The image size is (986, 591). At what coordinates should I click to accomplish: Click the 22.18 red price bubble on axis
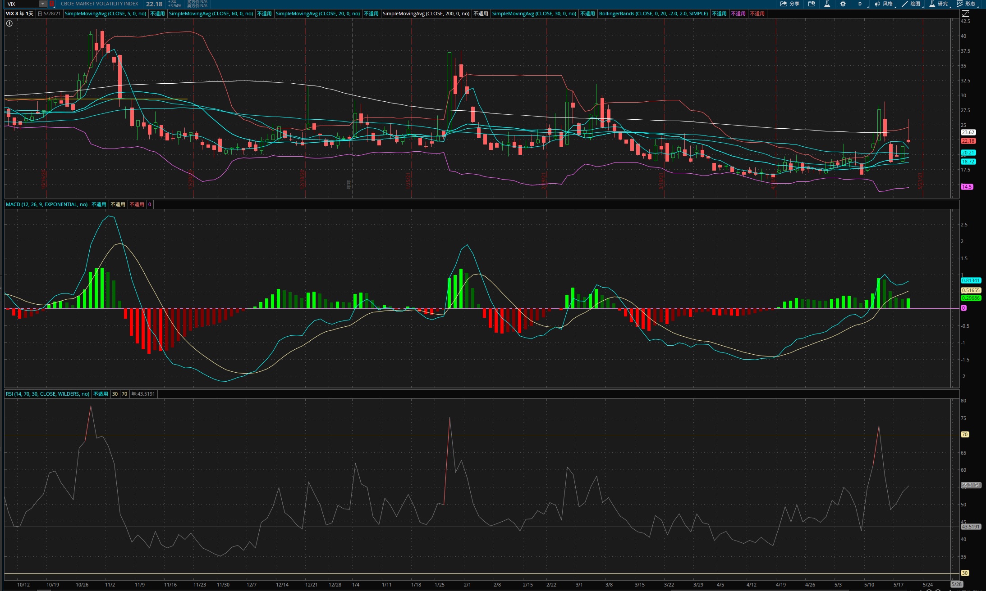[968, 141]
